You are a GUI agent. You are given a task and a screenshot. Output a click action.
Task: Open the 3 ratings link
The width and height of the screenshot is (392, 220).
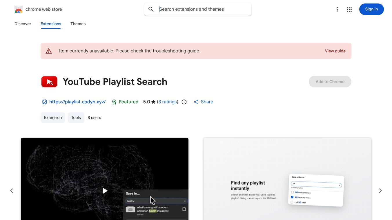[x=168, y=102]
